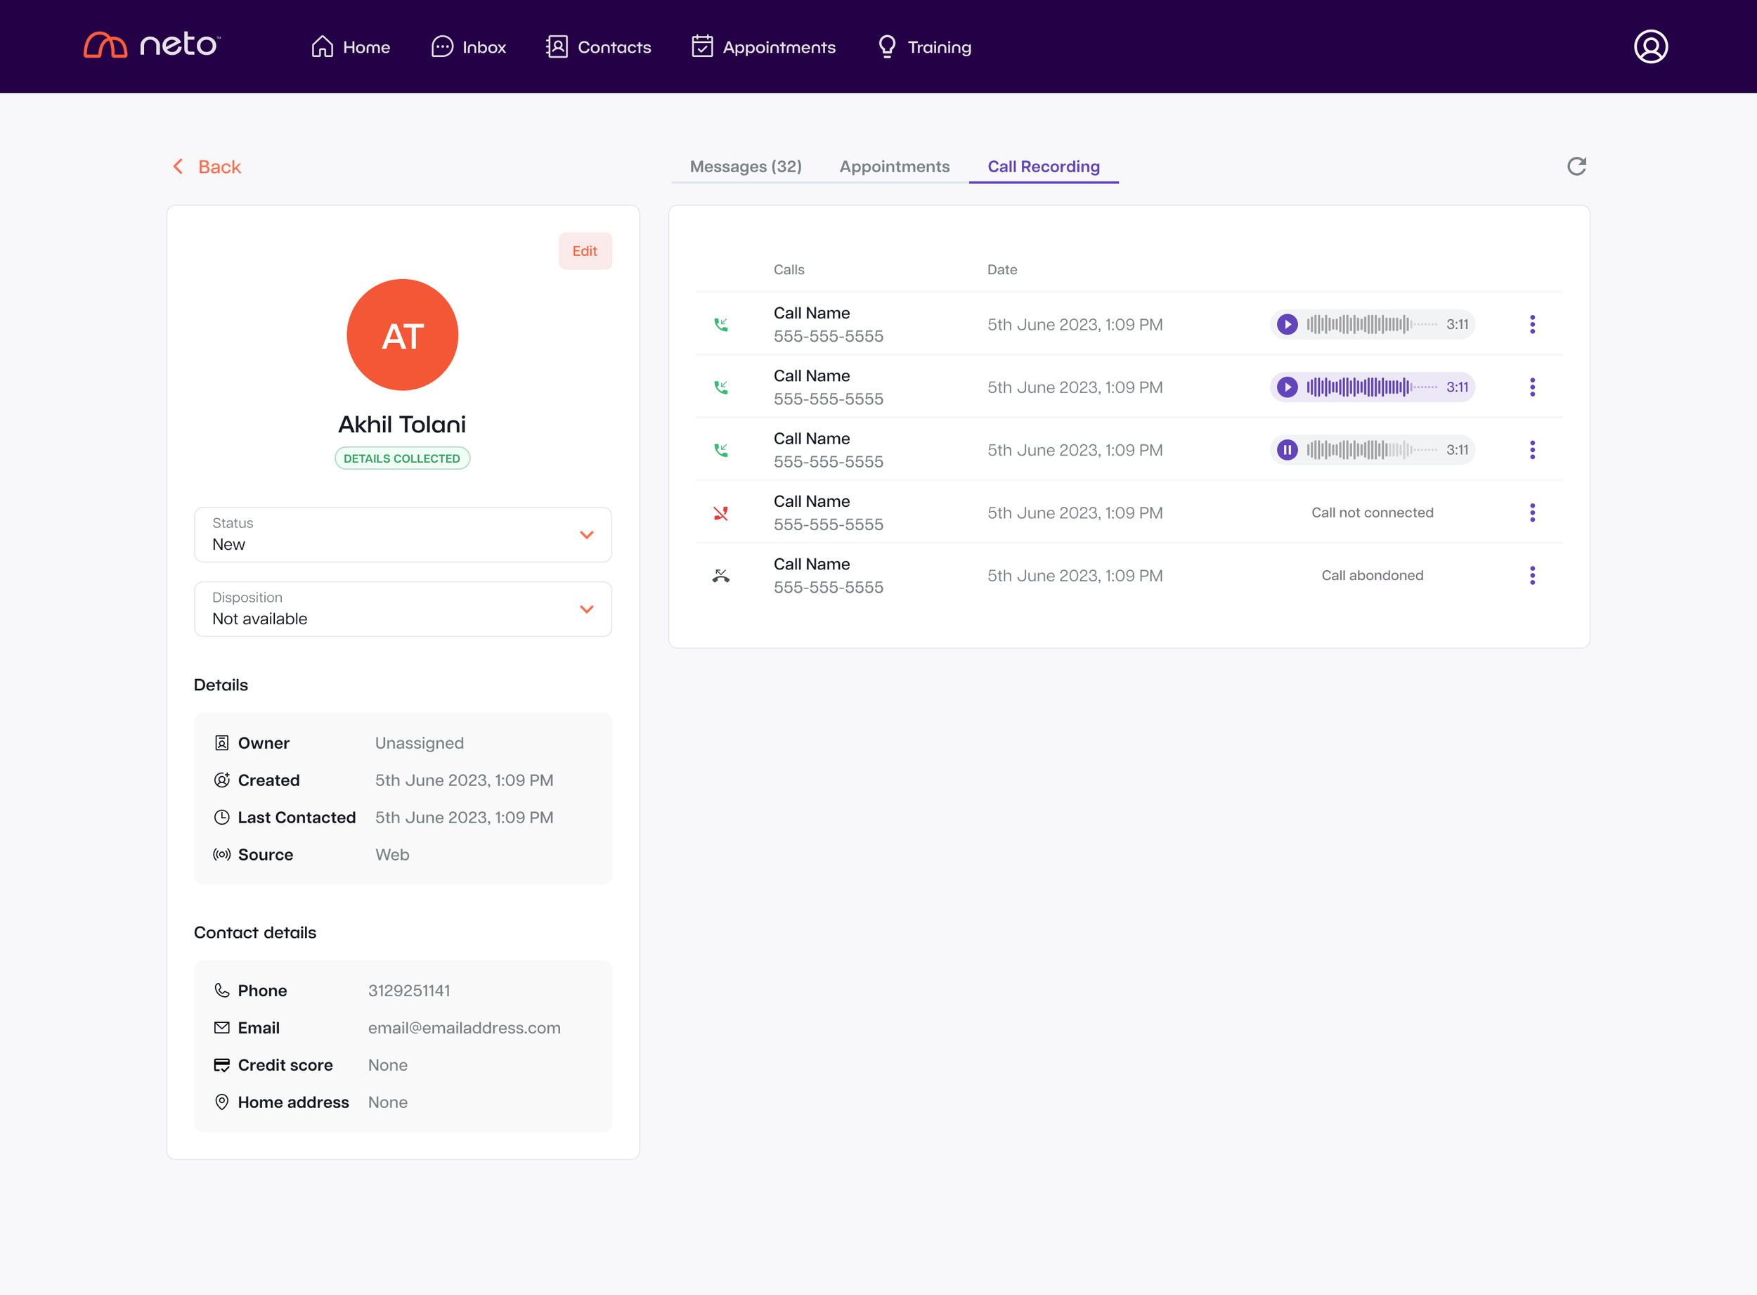This screenshot has height=1295, width=1757.
Task: Click the Last Contacted clock icon
Action: coord(222,818)
